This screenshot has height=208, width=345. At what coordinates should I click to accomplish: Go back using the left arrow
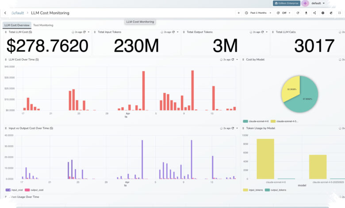5,13
